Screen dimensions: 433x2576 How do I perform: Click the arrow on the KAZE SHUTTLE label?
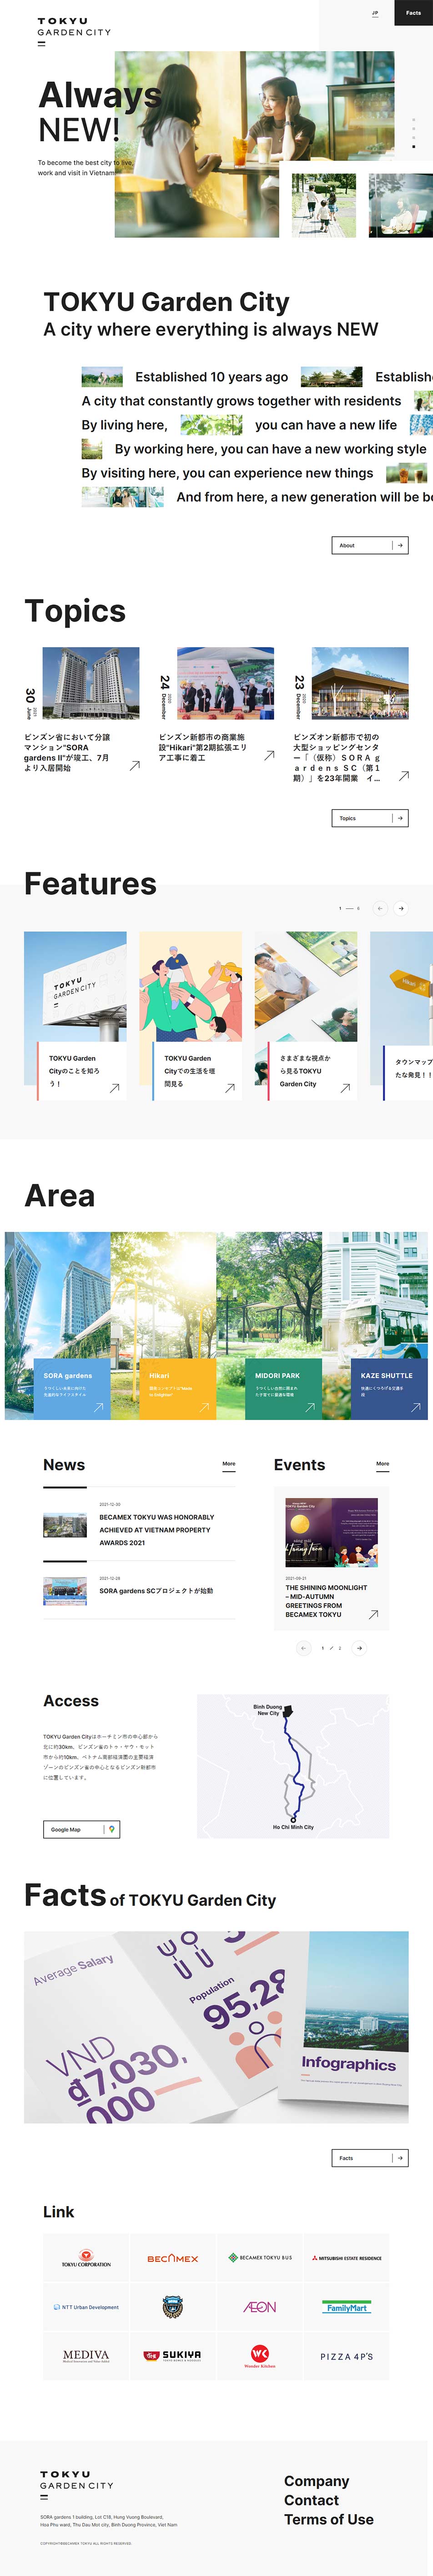coord(416,1407)
